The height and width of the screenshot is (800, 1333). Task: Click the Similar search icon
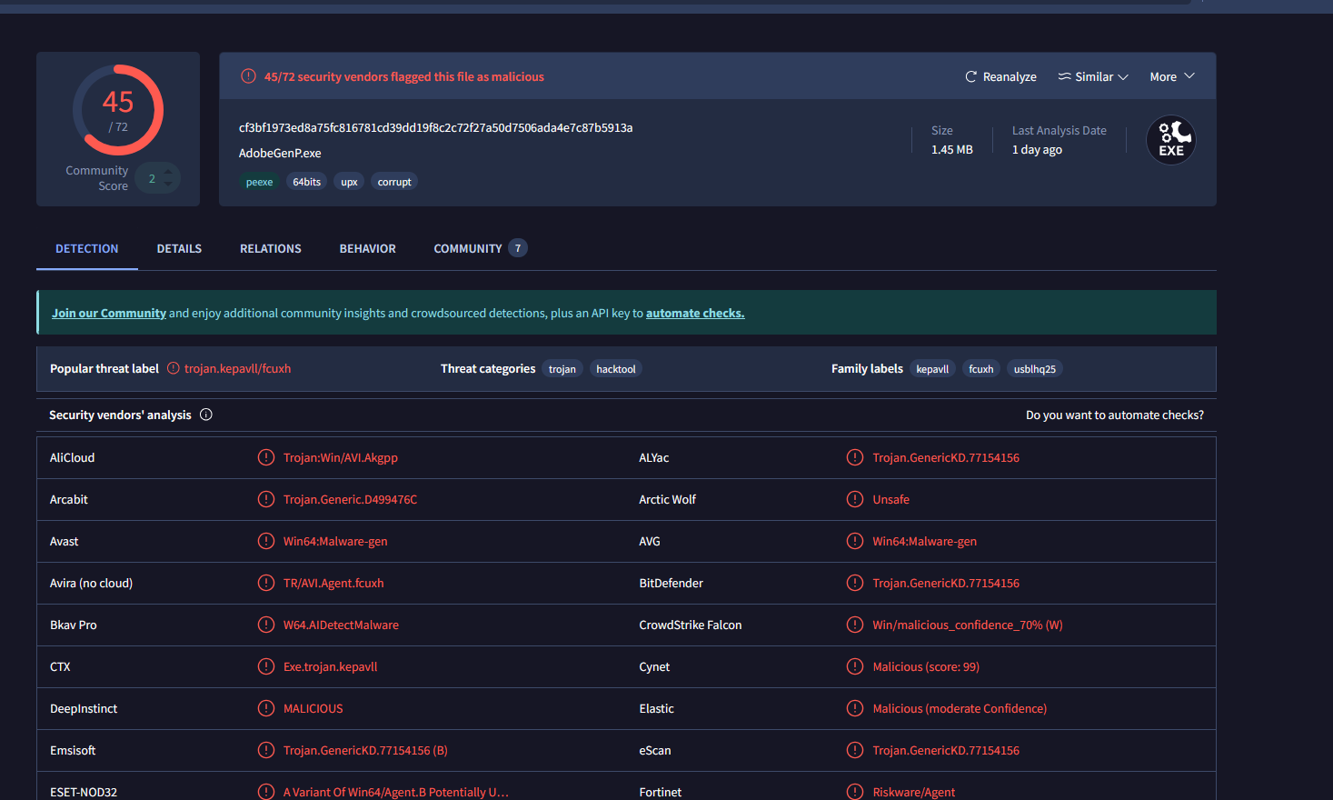coord(1064,77)
